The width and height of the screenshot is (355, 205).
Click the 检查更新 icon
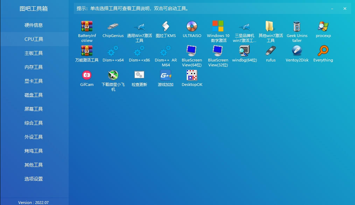139,75
